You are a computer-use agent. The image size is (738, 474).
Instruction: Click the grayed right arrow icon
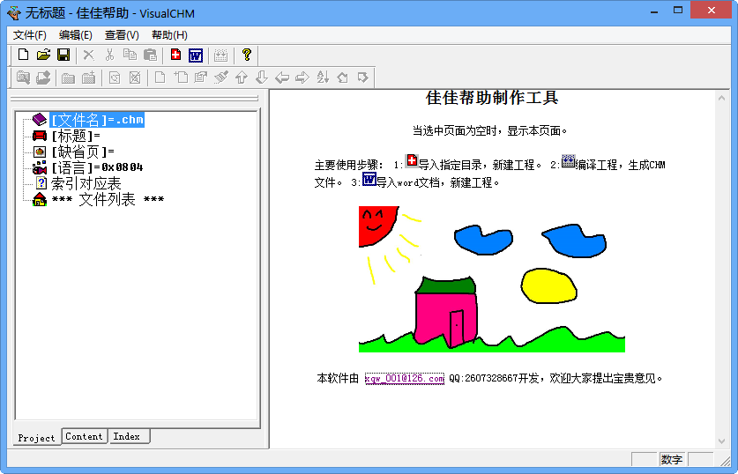coord(302,78)
